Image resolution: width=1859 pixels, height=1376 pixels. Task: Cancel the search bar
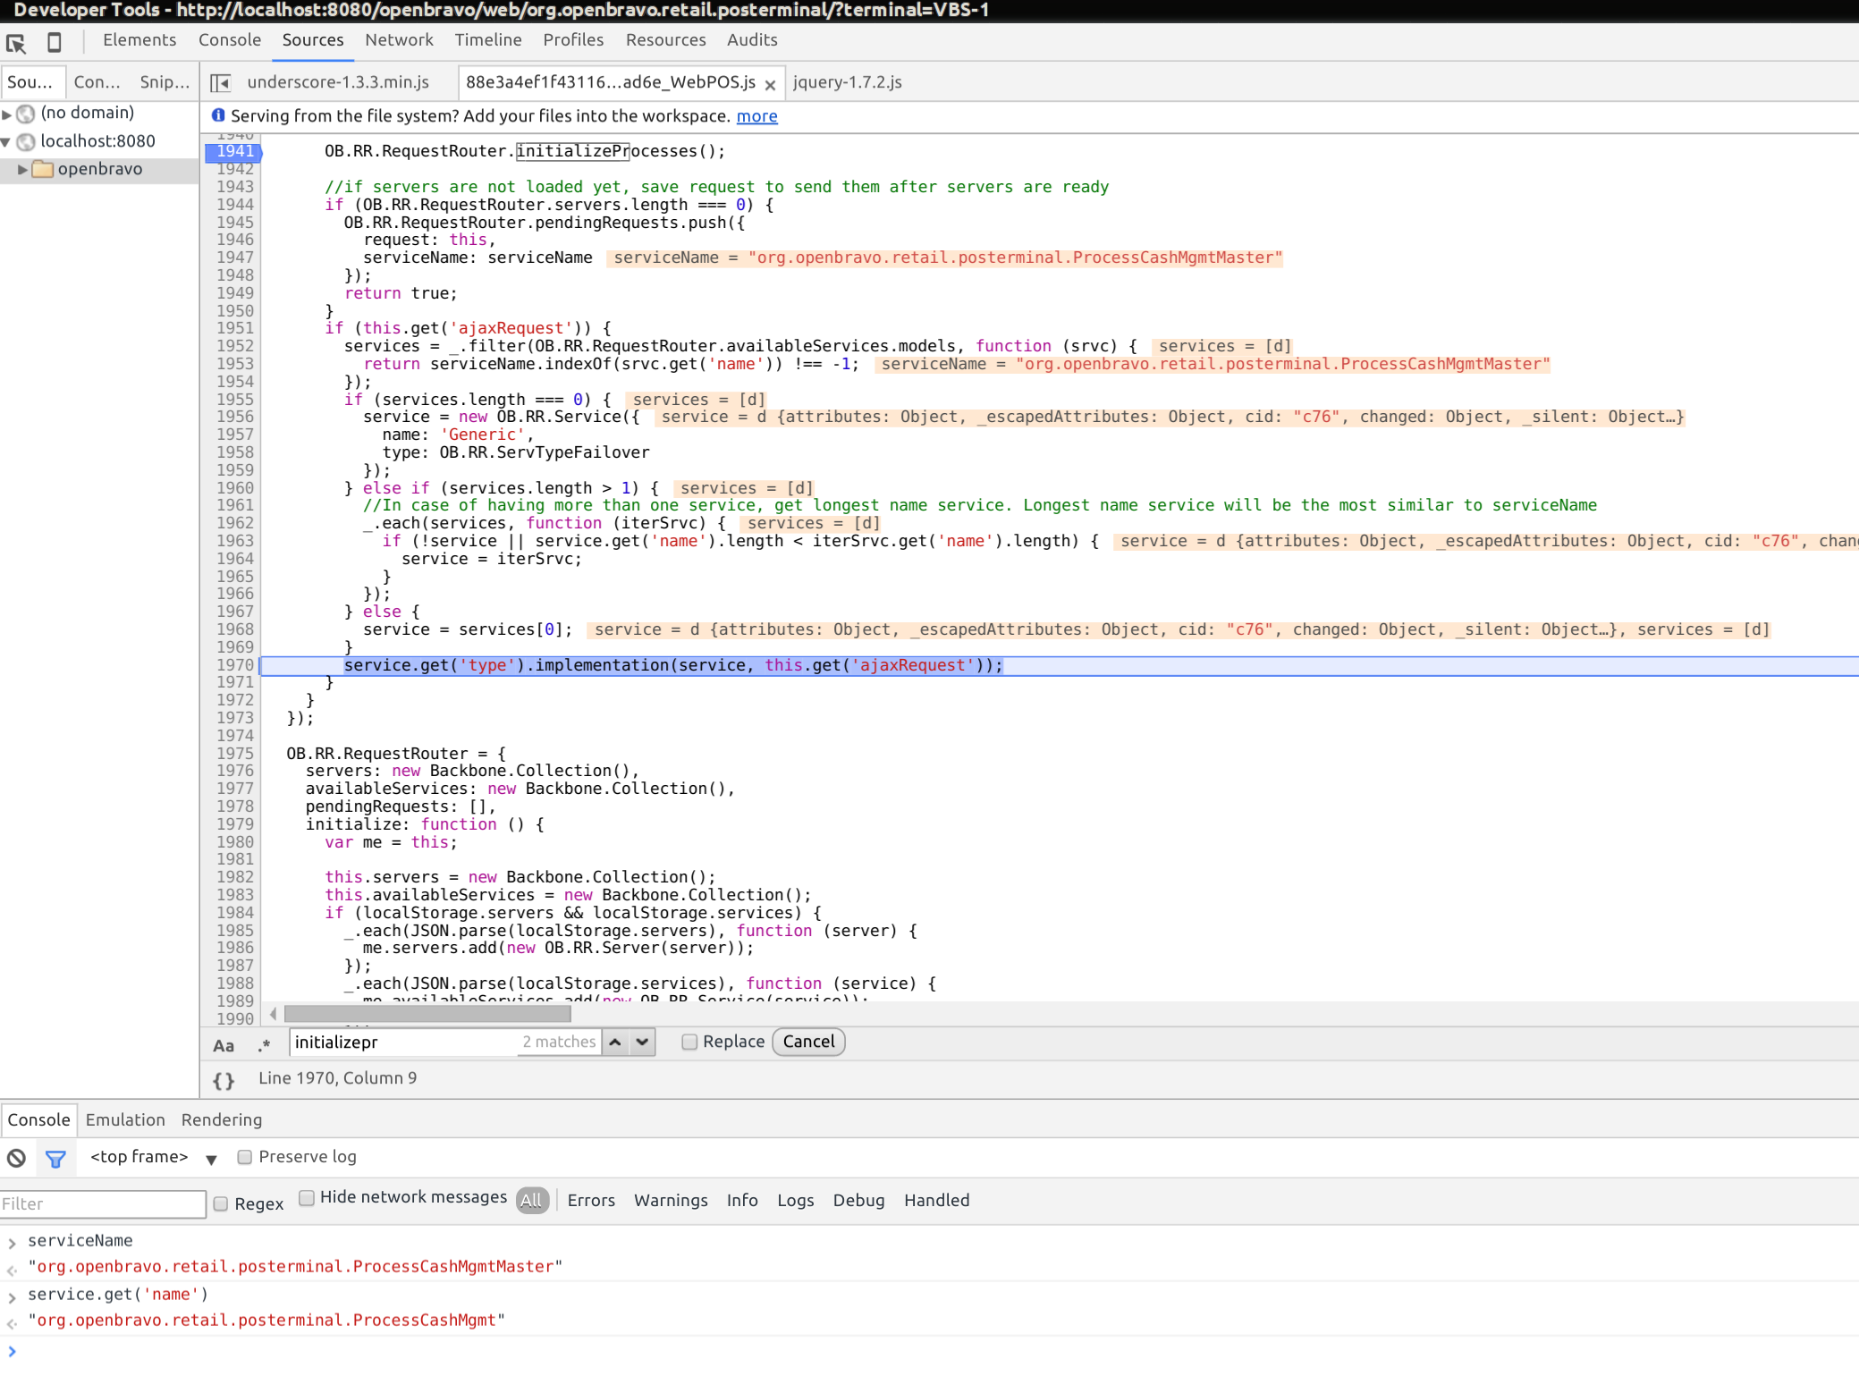[808, 1043]
